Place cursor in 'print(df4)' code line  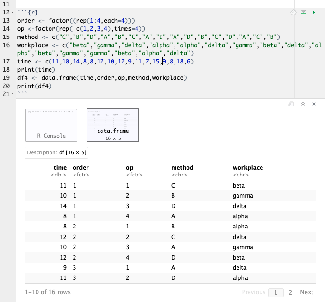coord(35,86)
